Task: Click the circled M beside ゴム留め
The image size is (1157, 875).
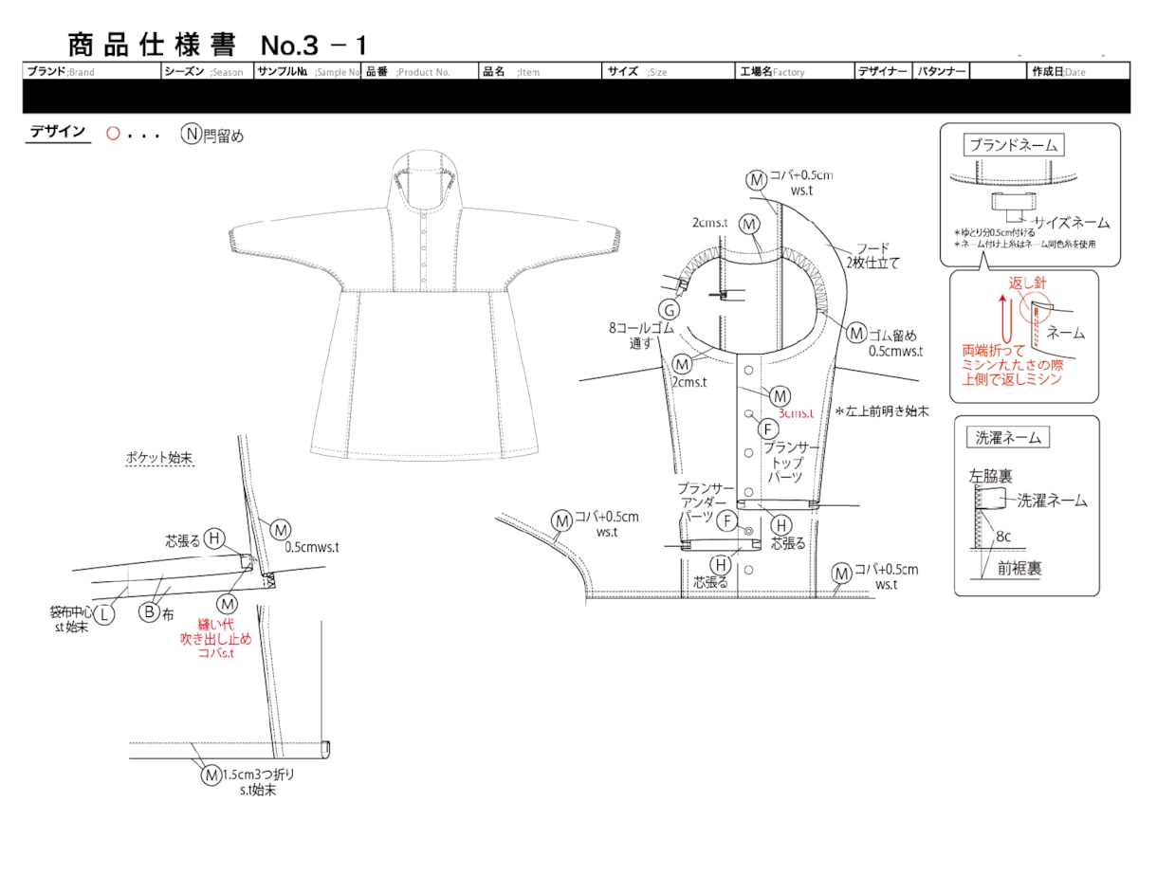Action: pos(855,333)
